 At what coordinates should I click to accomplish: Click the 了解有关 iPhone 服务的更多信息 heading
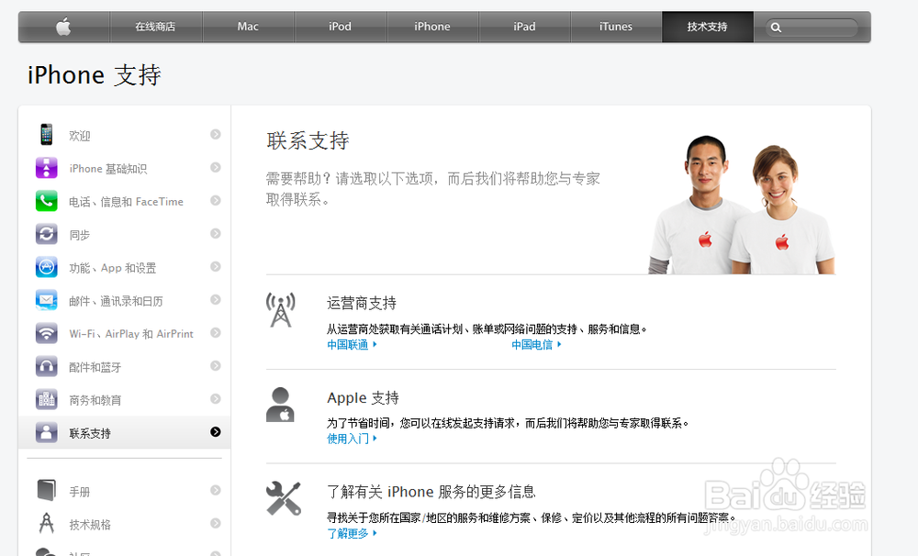coord(431,492)
